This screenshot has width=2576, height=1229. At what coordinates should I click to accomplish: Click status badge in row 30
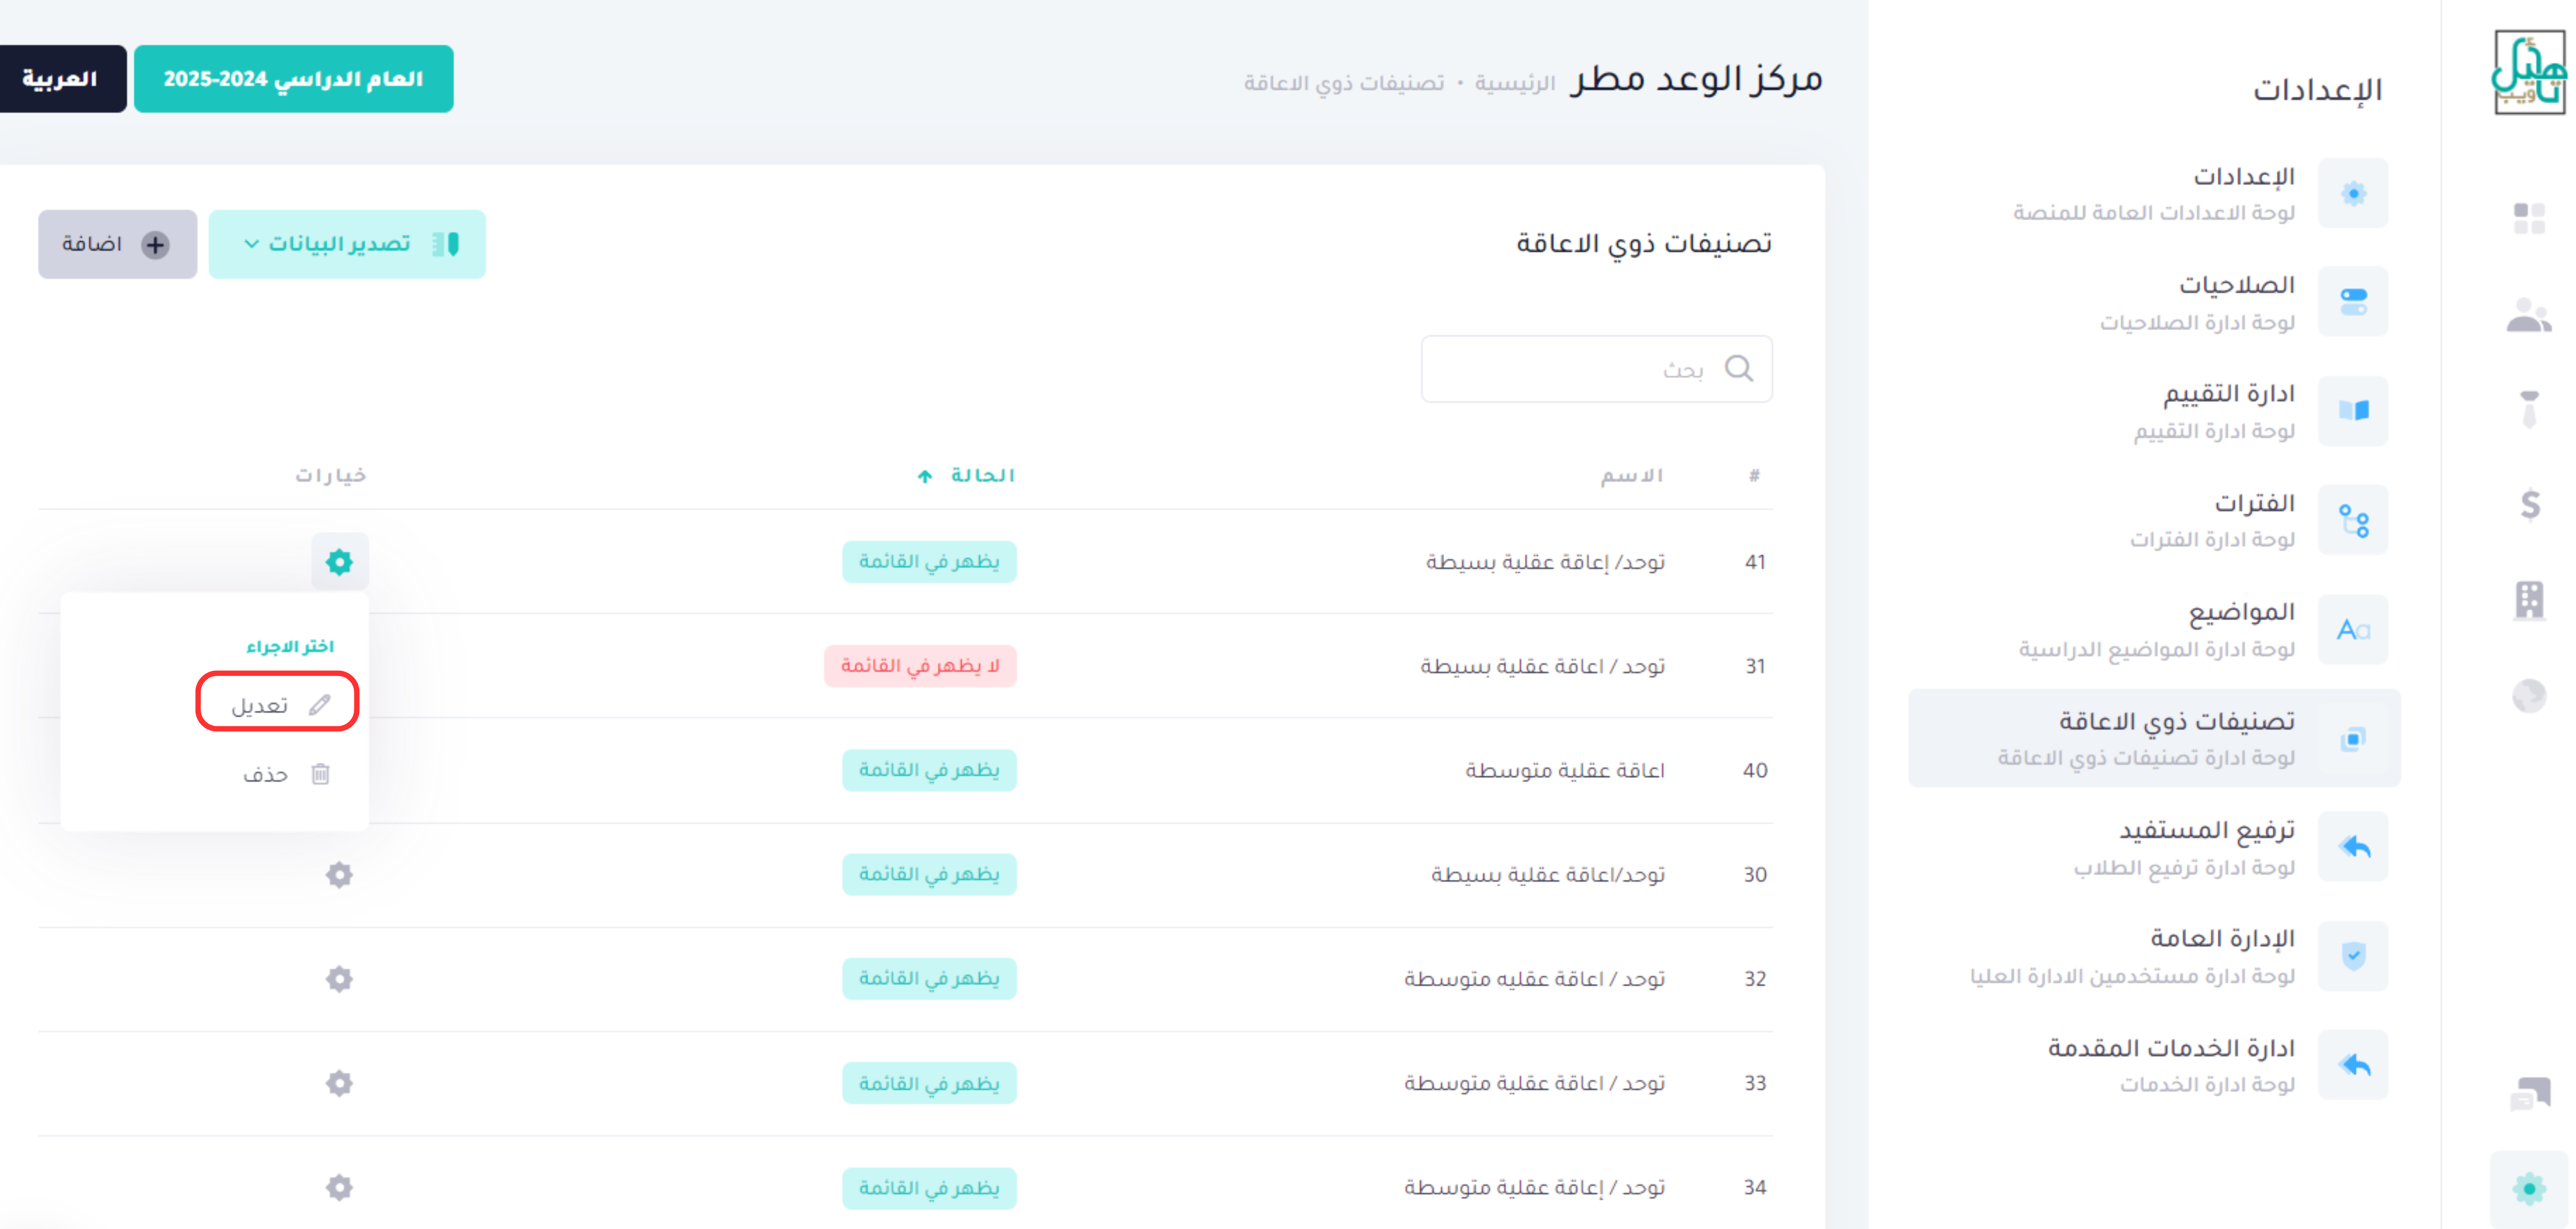tap(929, 874)
